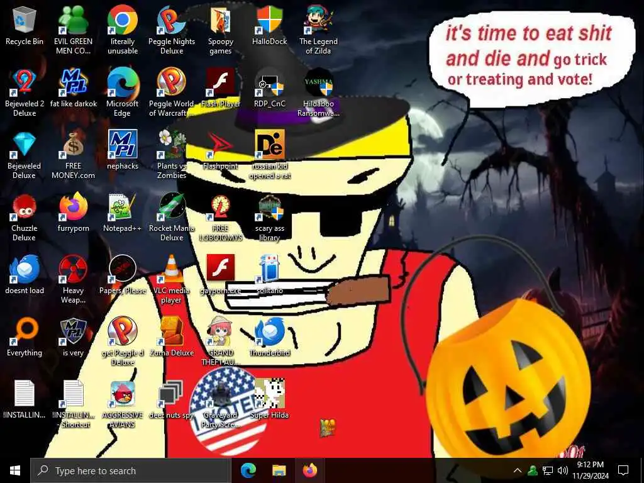Viewport: 644px width, 483px height.
Task: Select the Hildaboo Ransomwa... icon
Action: tap(318, 84)
